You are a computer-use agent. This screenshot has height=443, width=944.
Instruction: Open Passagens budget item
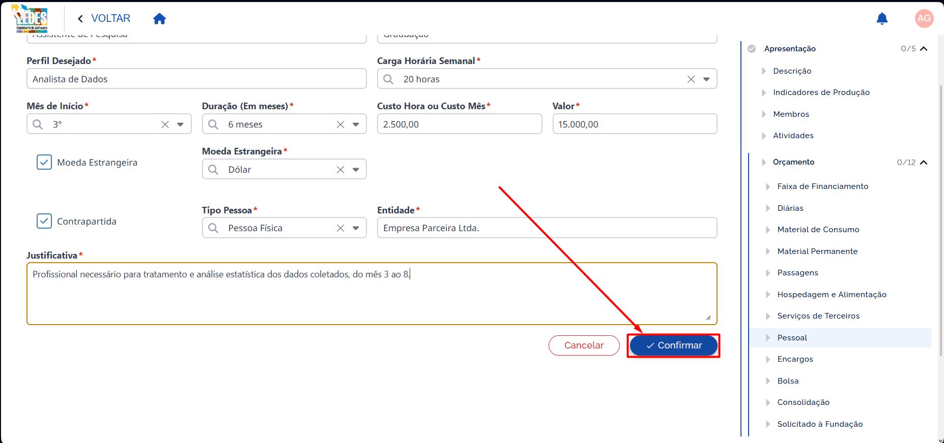[x=797, y=273]
